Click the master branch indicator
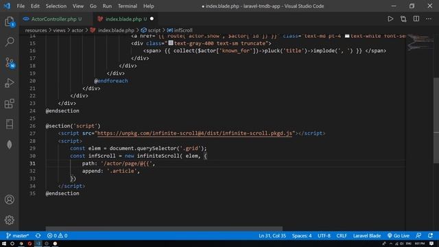This screenshot has width=439, height=247. click(17, 236)
